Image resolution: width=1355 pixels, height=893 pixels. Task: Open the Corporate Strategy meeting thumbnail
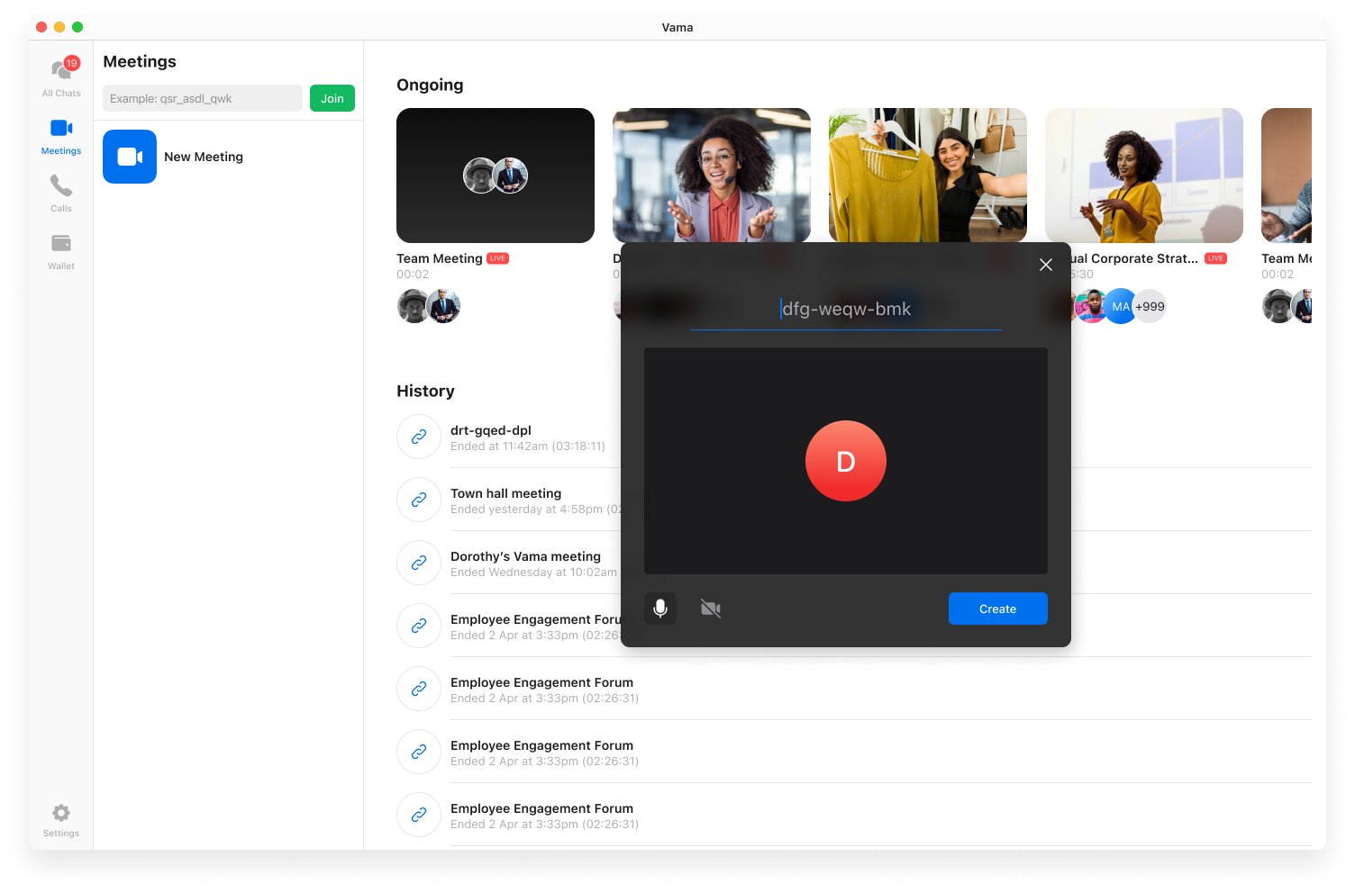pyautogui.click(x=1144, y=176)
